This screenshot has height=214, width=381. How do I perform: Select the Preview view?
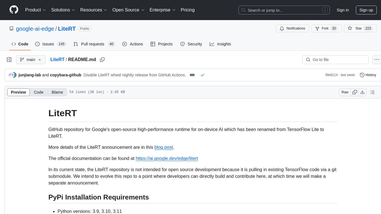(18, 92)
